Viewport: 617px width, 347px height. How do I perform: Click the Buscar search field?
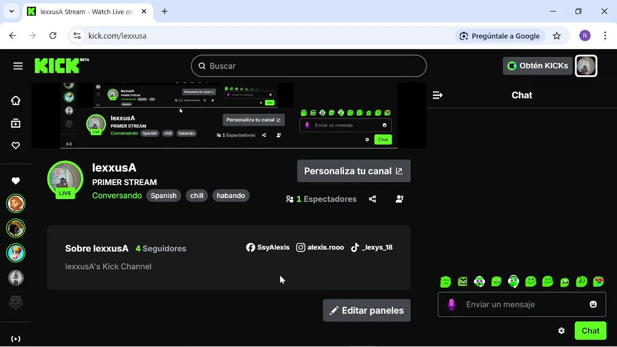[x=309, y=66]
